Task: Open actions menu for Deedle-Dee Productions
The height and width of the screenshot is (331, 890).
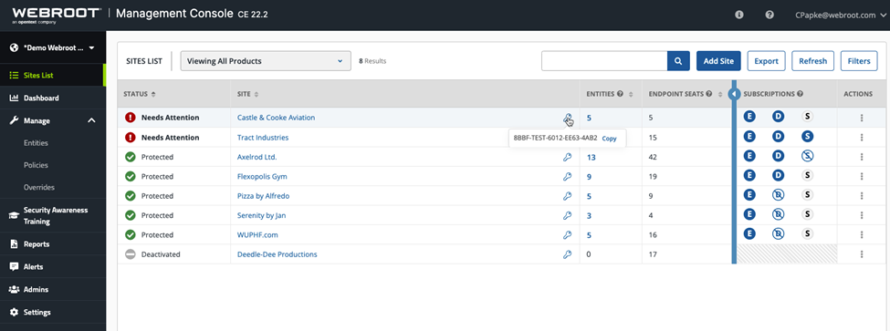Action: pyautogui.click(x=862, y=254)
